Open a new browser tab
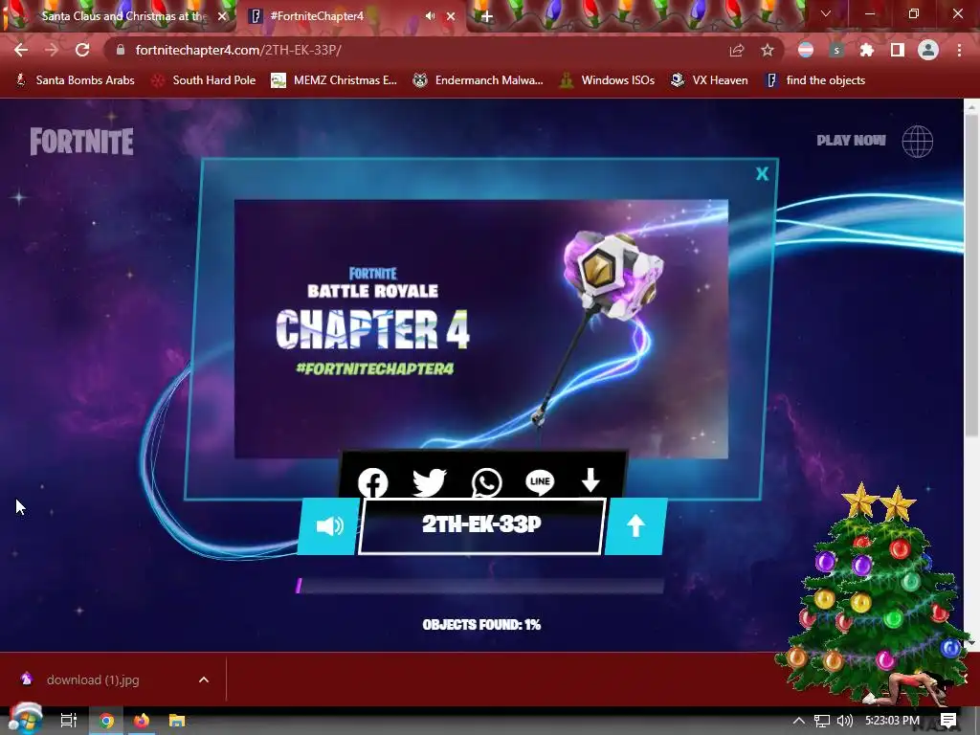Image resolution: width=980 pixels, height=735 pixels. coord(487,17)
